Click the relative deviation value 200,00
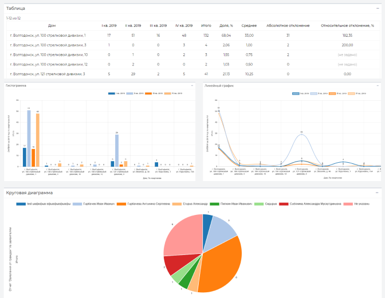The width and height of the screenshot is (385, 298). pos(347,45)
